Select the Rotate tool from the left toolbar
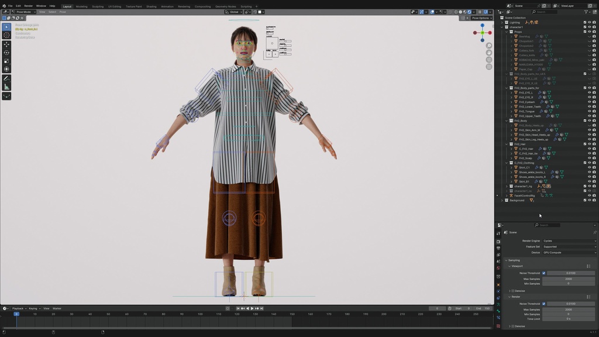The width and height of the screenshot is (599, 337). (x=6, y=51)
